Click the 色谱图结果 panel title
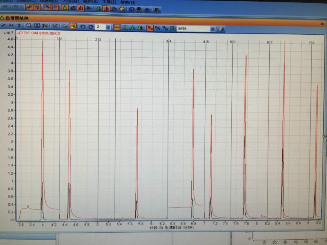 click(x=17, y=18)
